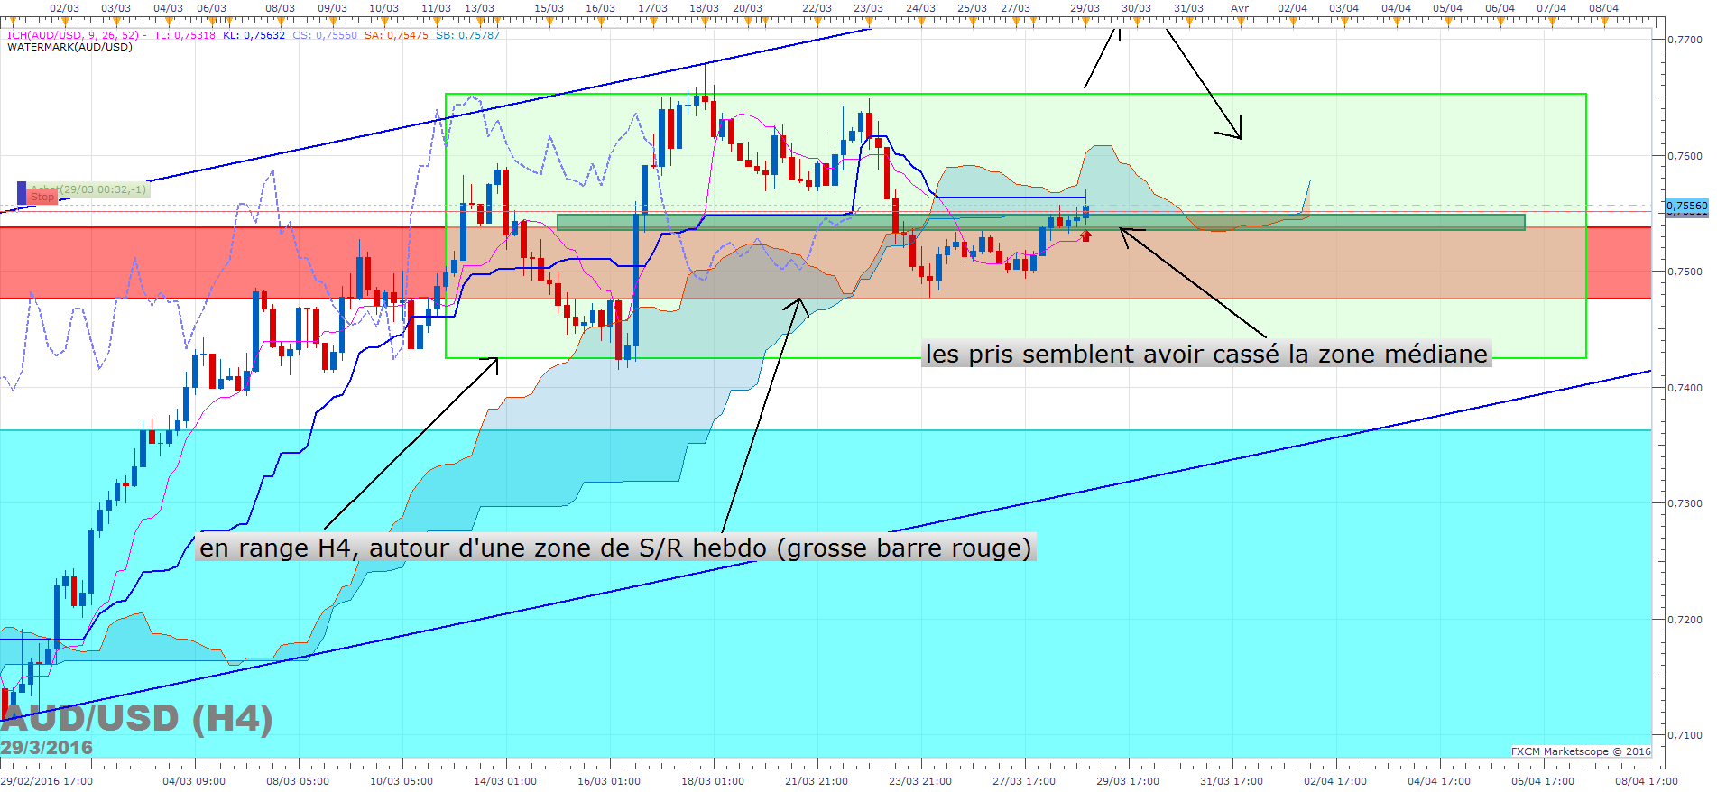Click the 06/04 17:00 time axis label
This screenshot has height=792, width=1717.
[1543, 781]
